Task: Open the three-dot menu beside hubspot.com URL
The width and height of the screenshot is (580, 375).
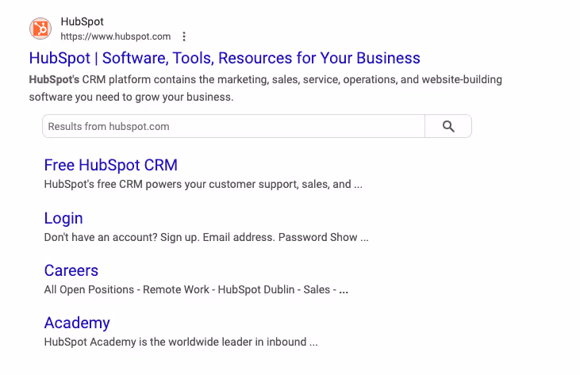Action: 184,36
